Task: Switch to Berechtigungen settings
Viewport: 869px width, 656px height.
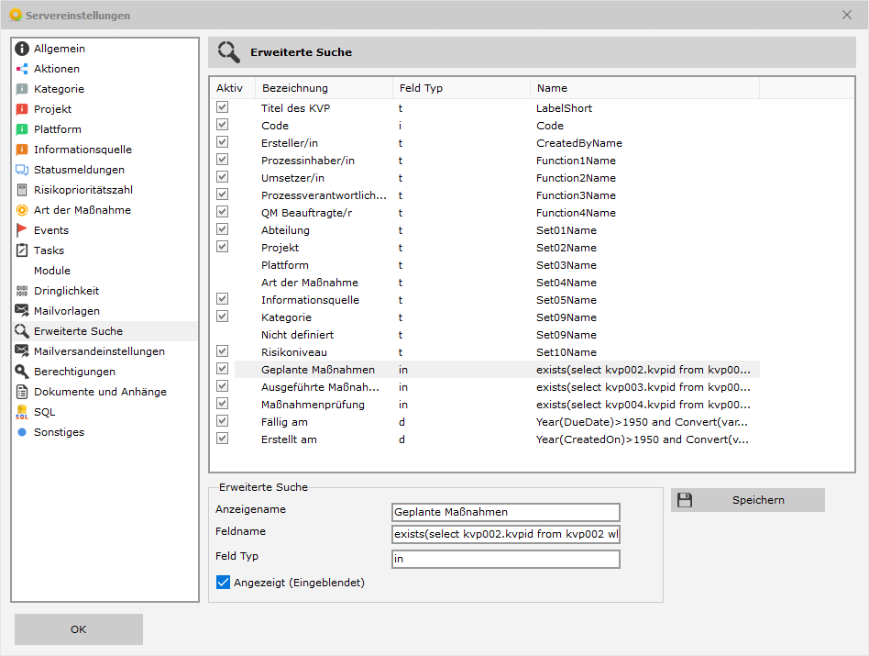Action: [105, 372]
